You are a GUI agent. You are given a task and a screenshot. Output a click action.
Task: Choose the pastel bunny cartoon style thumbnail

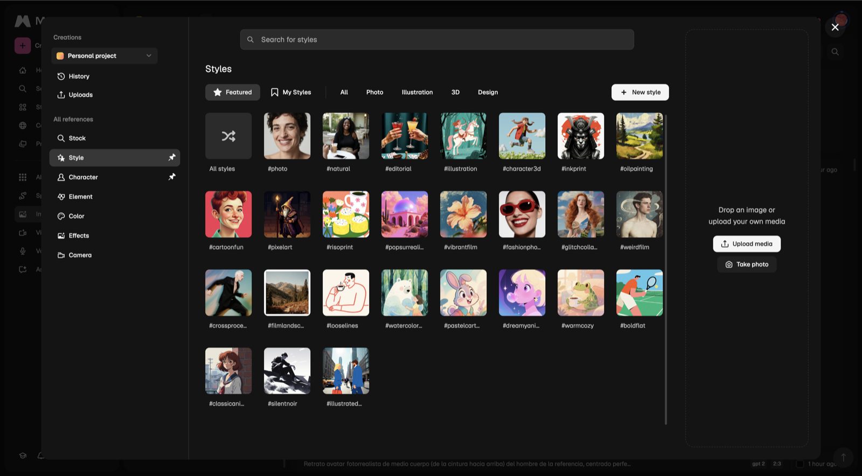point(463,292)
